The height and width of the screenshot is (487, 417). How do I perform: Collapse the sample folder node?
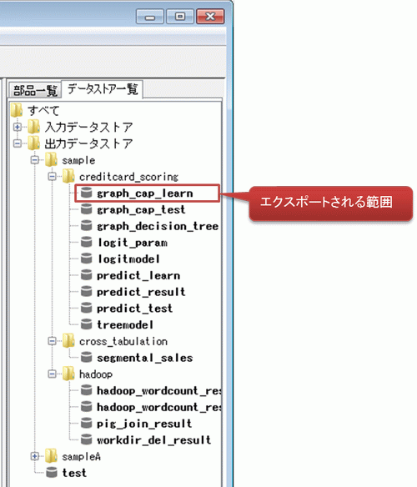click(34, 160)
